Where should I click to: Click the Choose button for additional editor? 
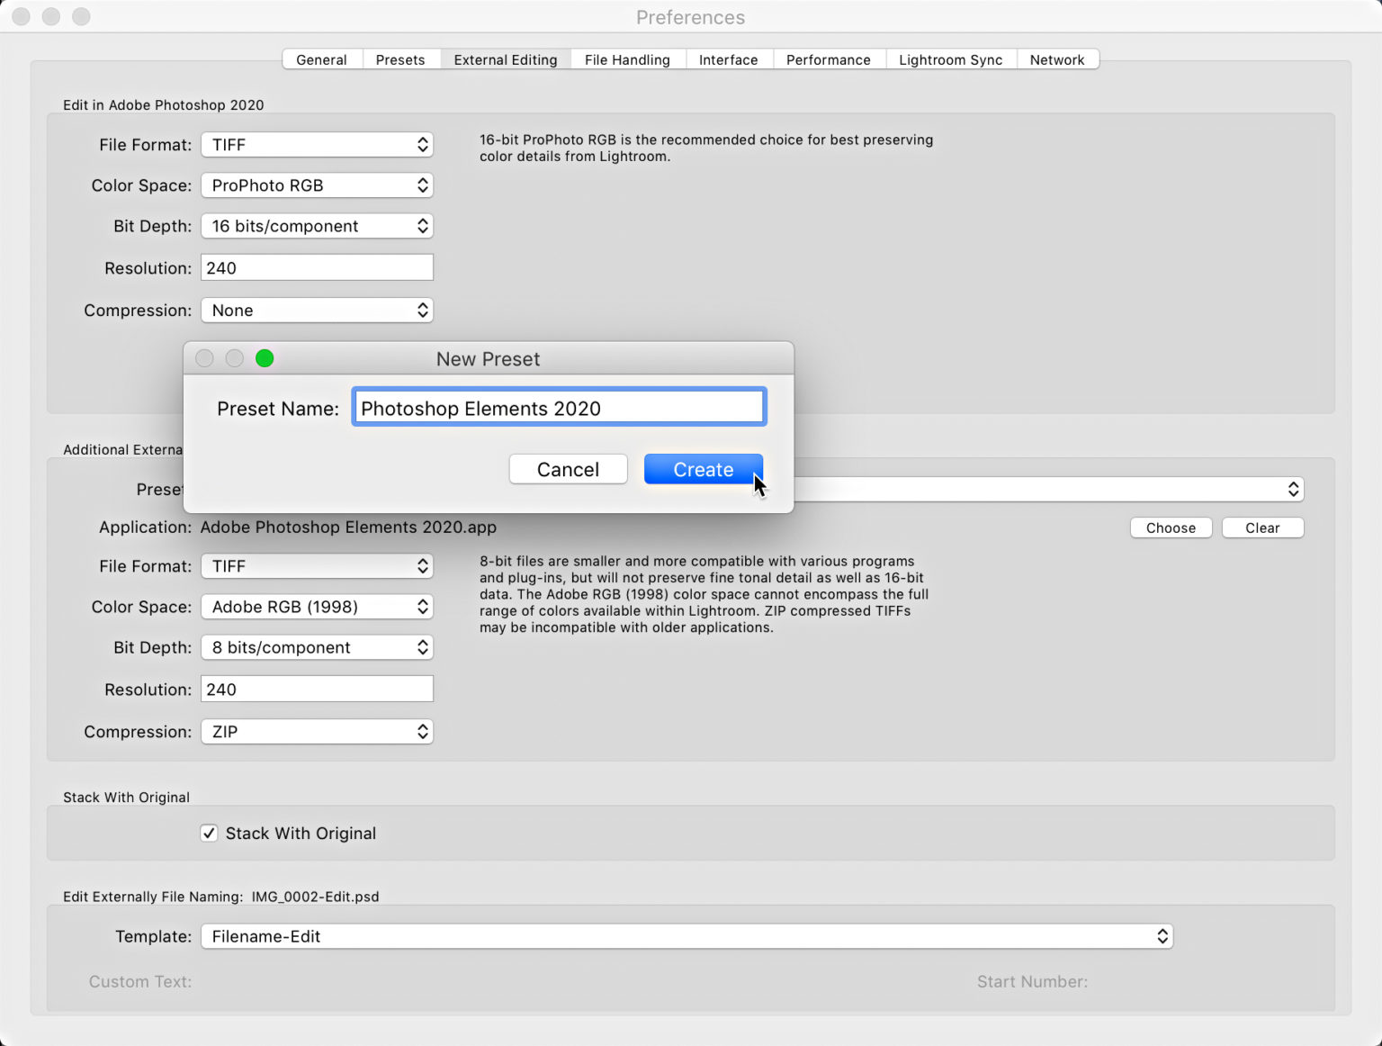(x=1170, y=528)
